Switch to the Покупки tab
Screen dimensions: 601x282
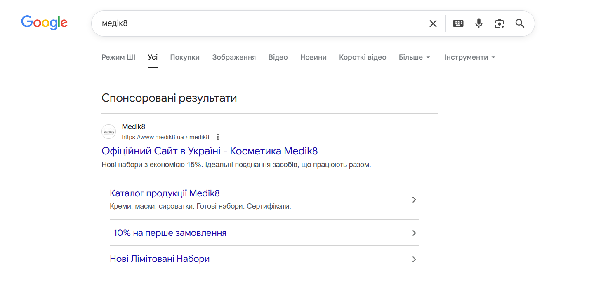[x=185, y=57]
